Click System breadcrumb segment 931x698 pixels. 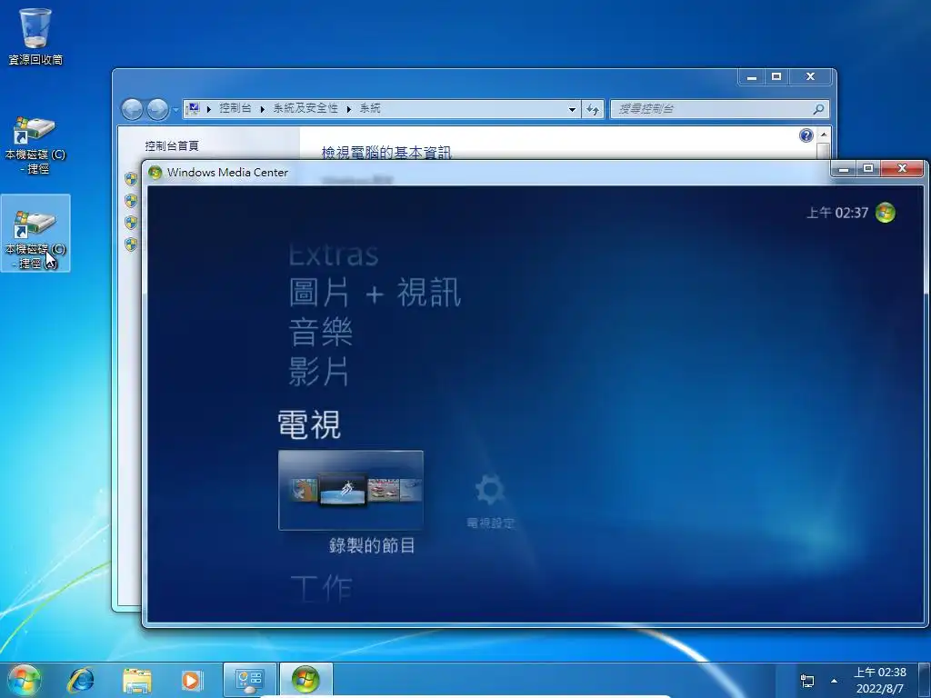click(370, 108)
